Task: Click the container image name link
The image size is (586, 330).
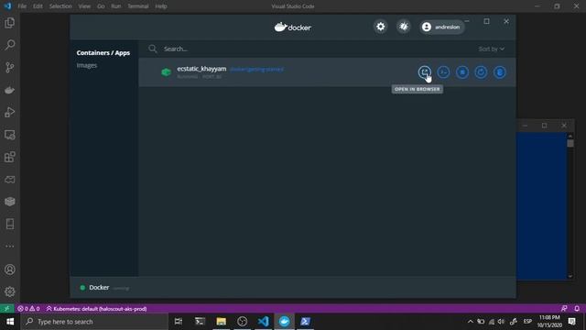Action: pos(256,70)
